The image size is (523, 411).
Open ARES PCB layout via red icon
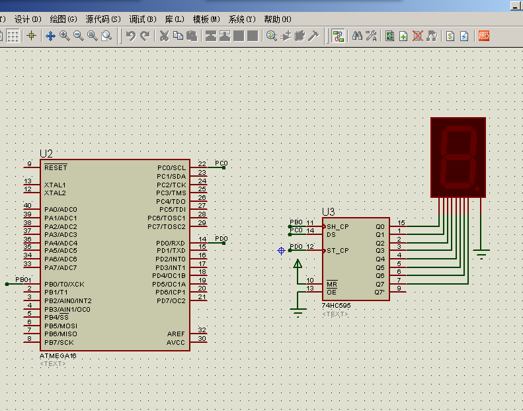[x=483, y=36]
